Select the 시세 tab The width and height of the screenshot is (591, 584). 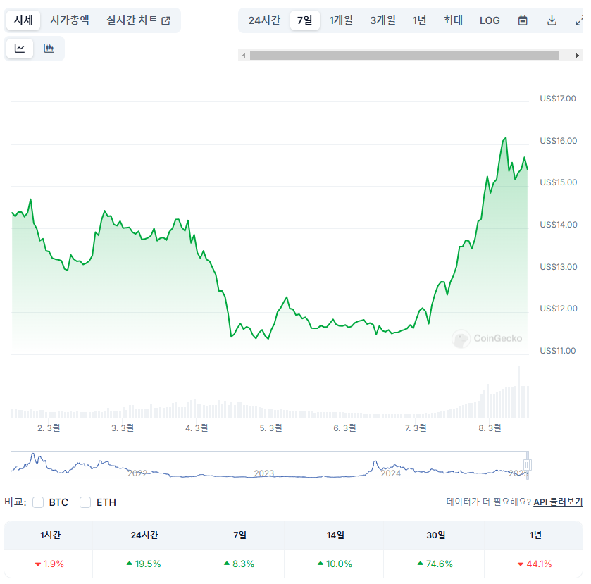pyautogui.click(x=23, y=20)
